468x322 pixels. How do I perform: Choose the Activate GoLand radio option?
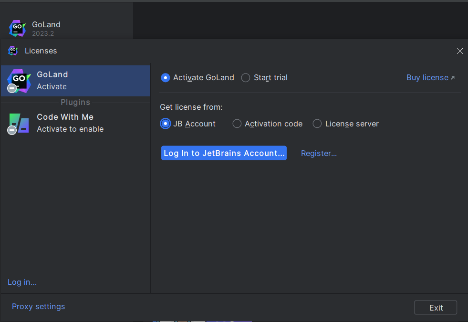click(x=166, y=78)
